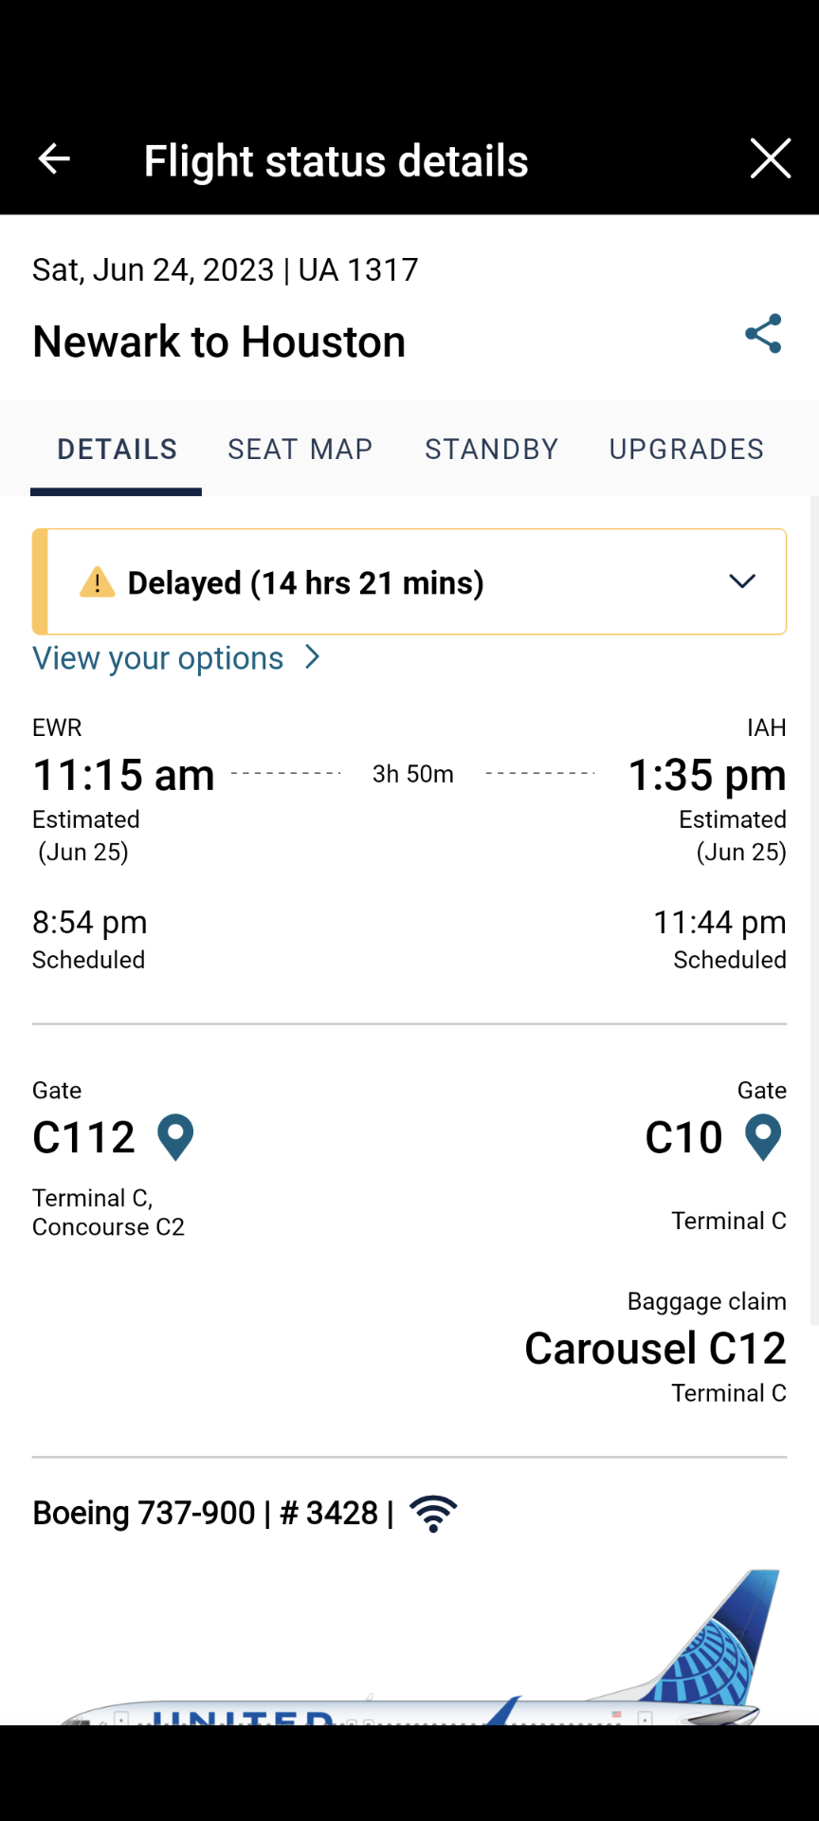Tap the View your options link
This screenshot has height=1821, width=819.
click(158, 658)
